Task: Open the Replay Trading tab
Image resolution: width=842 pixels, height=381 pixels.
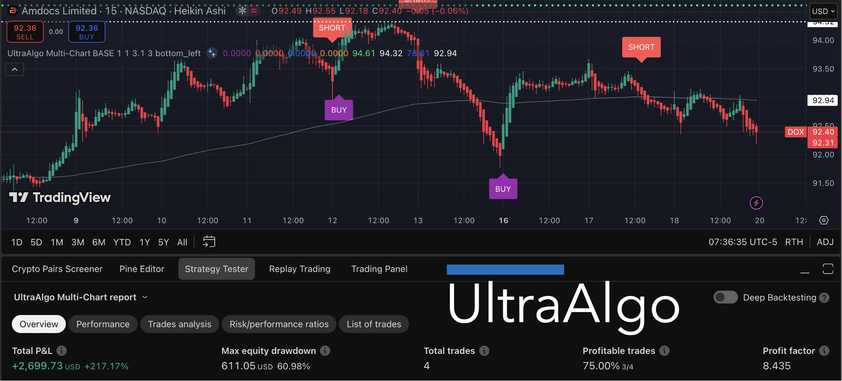Action: [300, 269]
